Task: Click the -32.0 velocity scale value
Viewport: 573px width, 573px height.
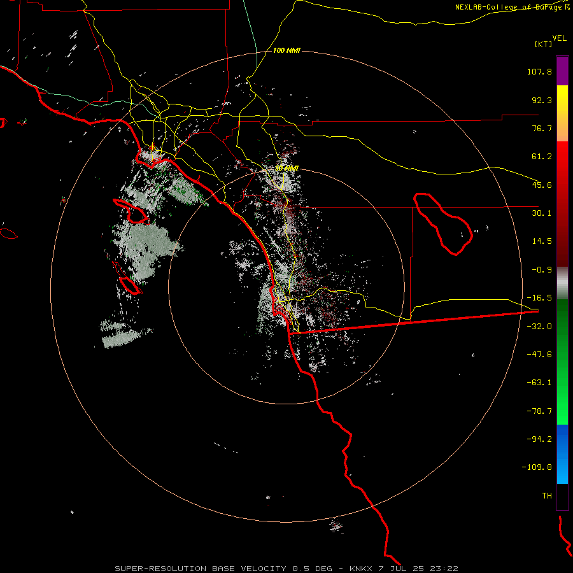Action: [539, 327]
